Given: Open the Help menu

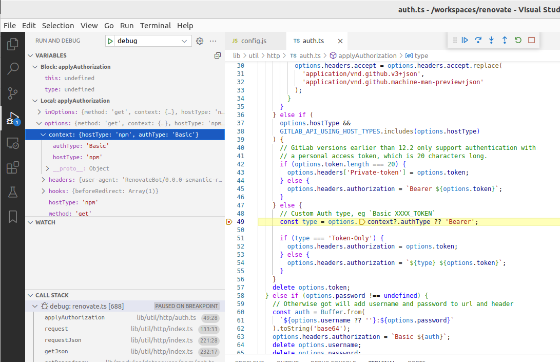Looking at the screenshot, I should (185, 26).
